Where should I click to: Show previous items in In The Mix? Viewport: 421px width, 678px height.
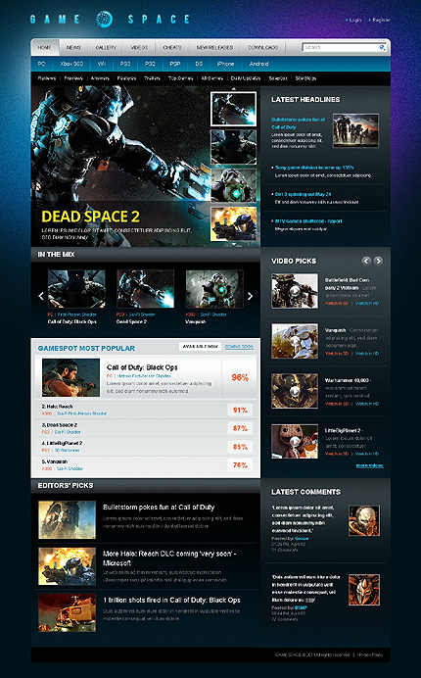41,296
